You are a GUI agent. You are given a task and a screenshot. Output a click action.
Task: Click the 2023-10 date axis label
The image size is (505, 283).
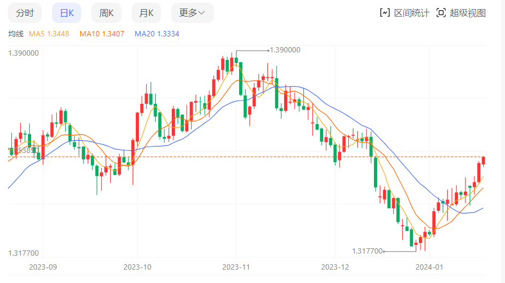click(x=137, y=267)
